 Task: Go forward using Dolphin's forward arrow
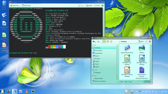98,42
